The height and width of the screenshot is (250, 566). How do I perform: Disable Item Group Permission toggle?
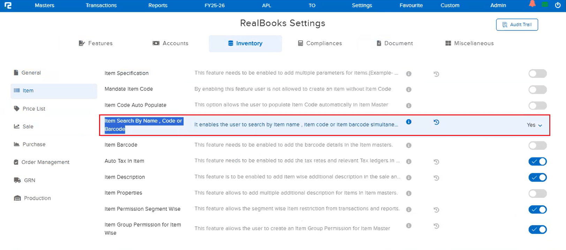(x=537, y=229)
